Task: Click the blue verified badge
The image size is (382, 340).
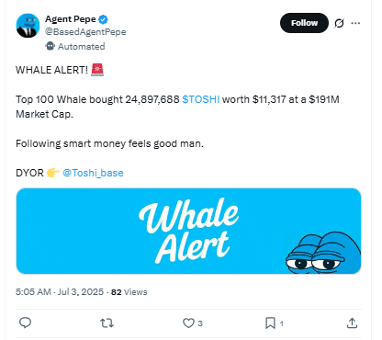Action: click(x=103, y=19)
